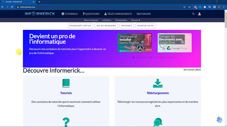227x127 pixels.
Task: Expand the Donner dropdown
Action: 136,20
